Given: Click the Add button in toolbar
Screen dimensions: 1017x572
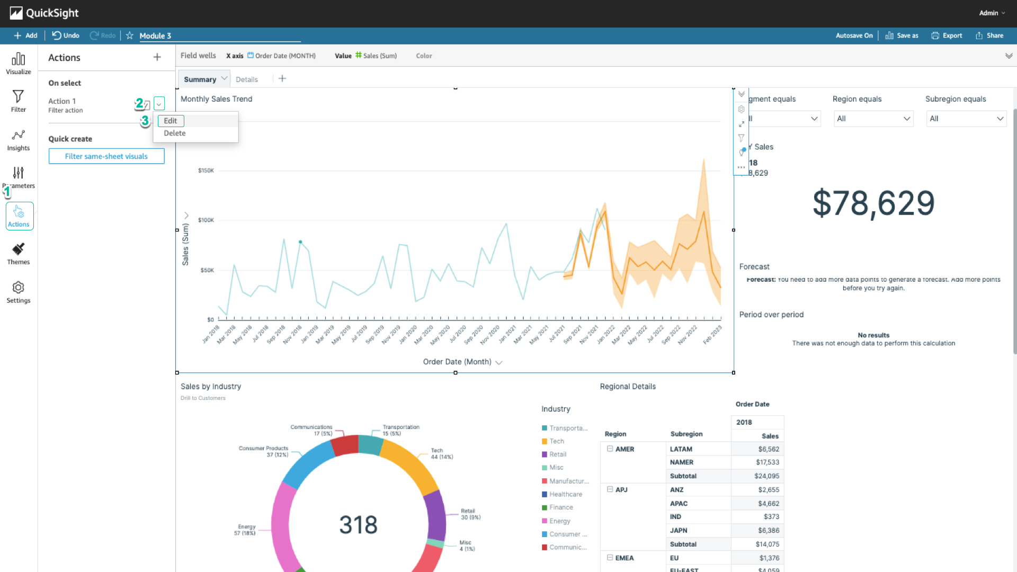Looking at the screenshot, I should tap(25, 35).
